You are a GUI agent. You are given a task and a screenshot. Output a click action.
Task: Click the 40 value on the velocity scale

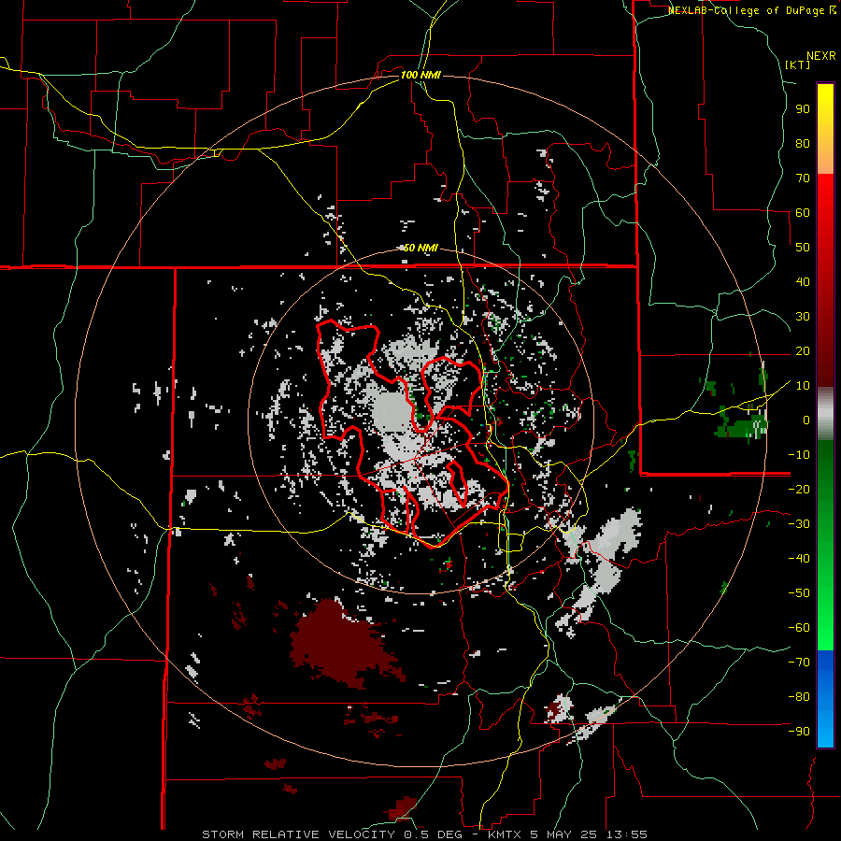(803, 281)
